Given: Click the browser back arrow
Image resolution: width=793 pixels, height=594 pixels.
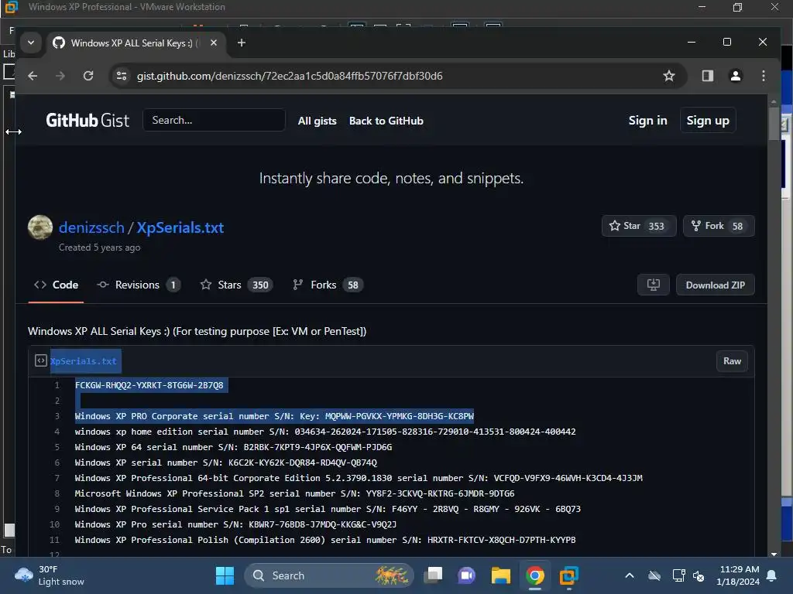Looking at the screenshot, I should (33, 76).
